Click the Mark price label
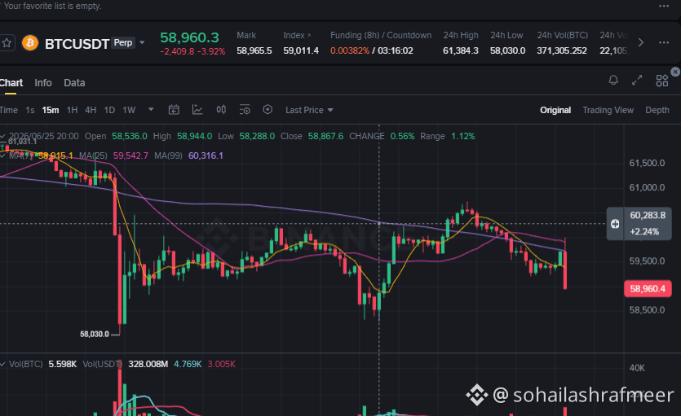This screenshot has width=681, height=416. tap(246, 35)
